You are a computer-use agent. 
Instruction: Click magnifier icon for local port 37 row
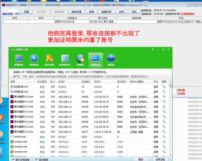164,92
